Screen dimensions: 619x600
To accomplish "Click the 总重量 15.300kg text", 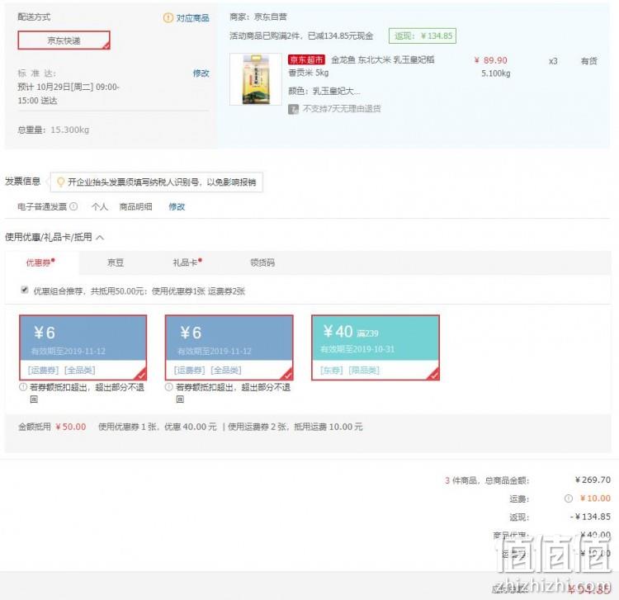I will [x=54, y=130].
